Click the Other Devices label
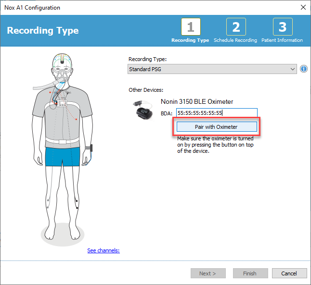 tap(146, 90)
